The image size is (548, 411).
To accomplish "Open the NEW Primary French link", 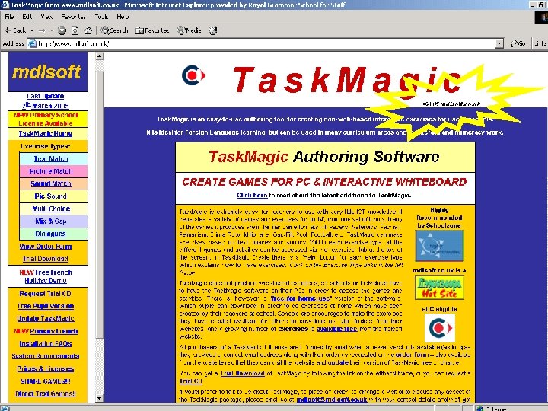I will tap(46, 331).
